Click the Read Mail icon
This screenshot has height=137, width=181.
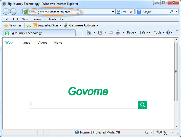(x=111, y=32)
